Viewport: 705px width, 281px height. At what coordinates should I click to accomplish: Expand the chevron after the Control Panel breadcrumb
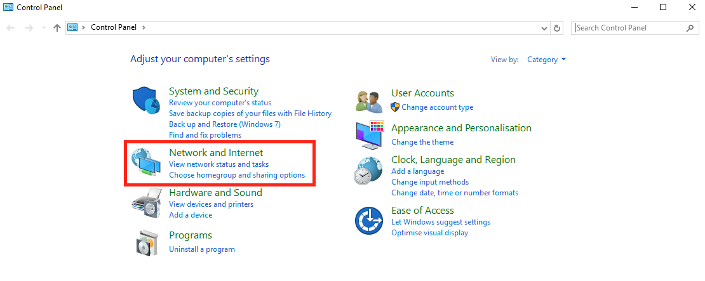point(144,27)
